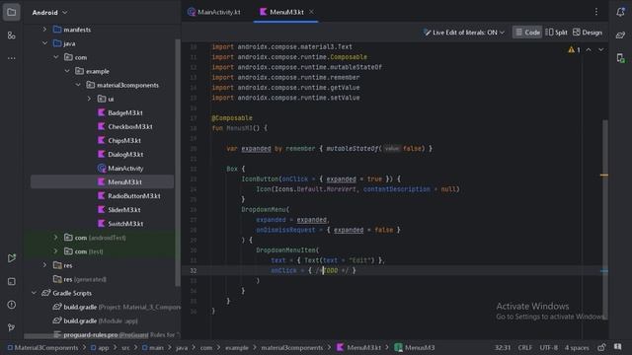Expand the ui package folder
This screenshot has width=632, height=355.
pyautogui.click(x=89, y=99)
